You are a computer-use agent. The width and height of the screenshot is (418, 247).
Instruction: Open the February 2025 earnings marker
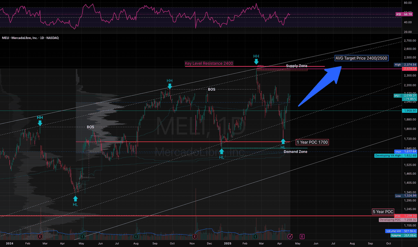click(255, 237)
